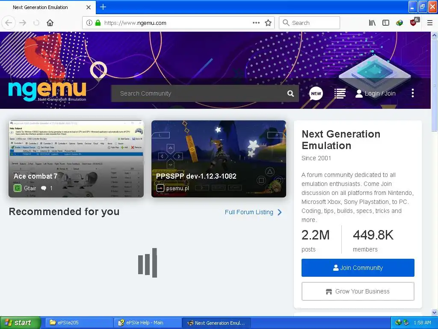Open the forum listing lines icon
This screenshot has height=329, width=438.
coord(340,93)
